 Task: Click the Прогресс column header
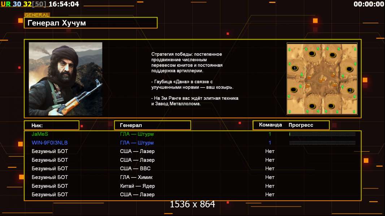coord(301,125)
